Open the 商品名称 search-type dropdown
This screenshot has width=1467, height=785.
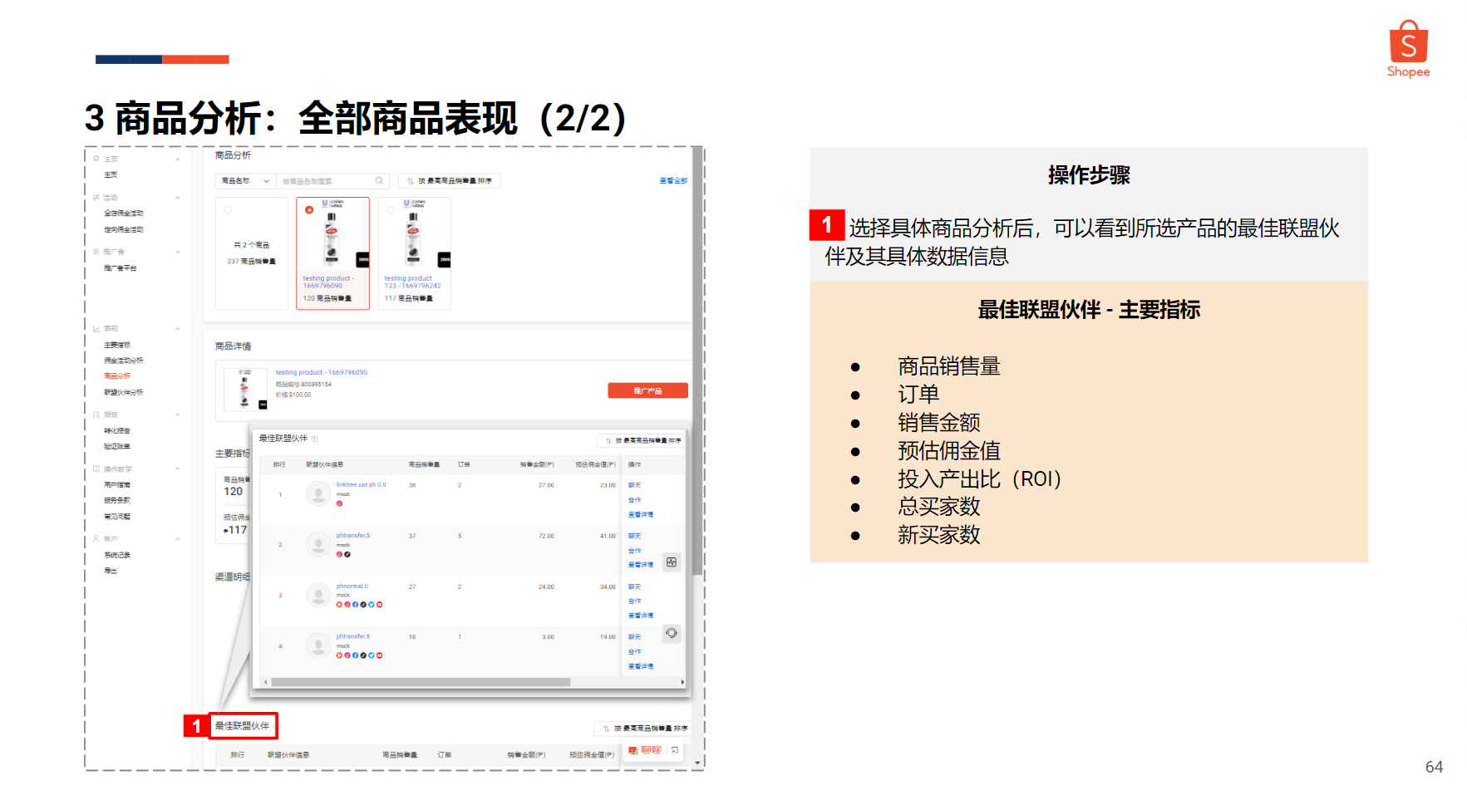pos(245,181)
